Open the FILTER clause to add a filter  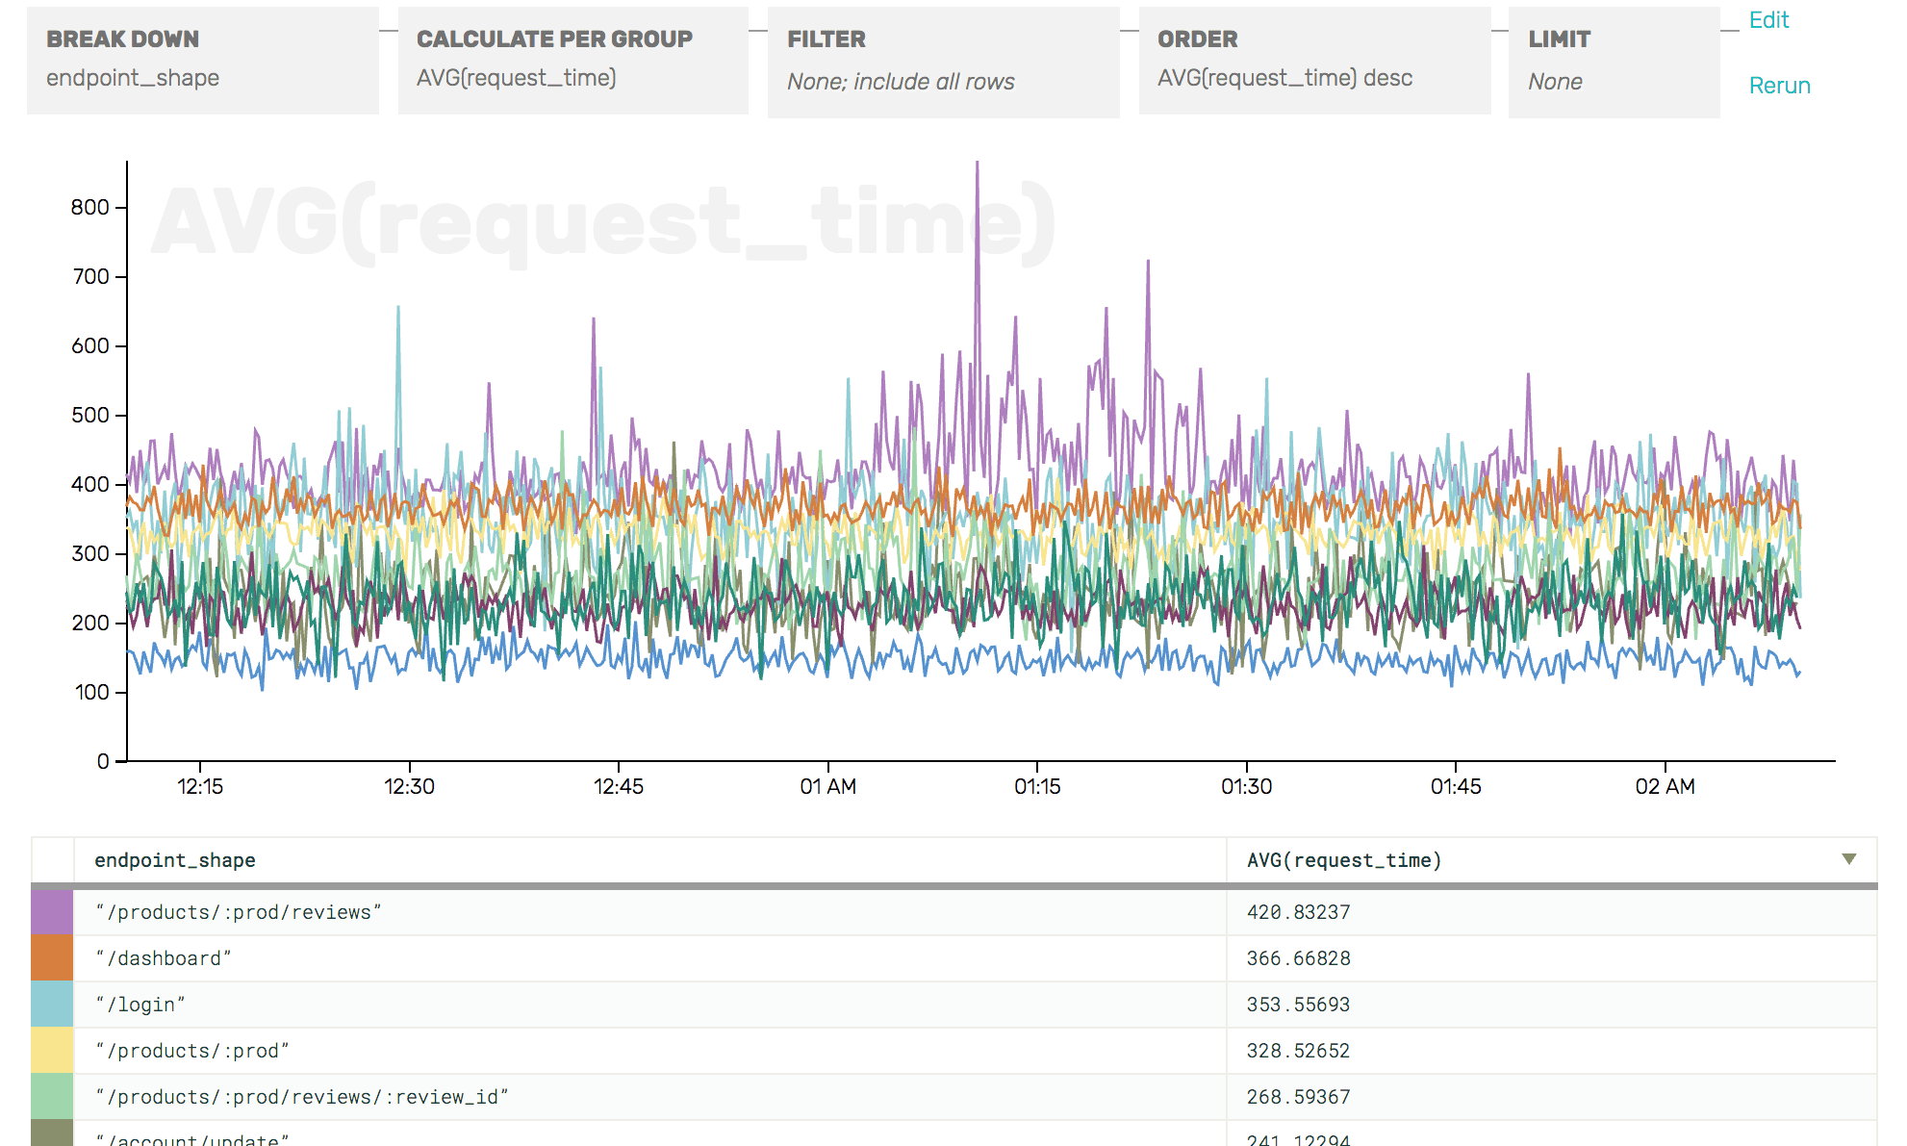[941, 58]
